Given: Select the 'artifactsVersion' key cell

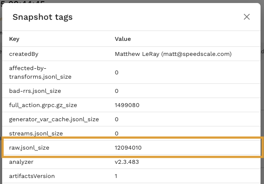Looking at the screenshot, I should coord(32,176).
